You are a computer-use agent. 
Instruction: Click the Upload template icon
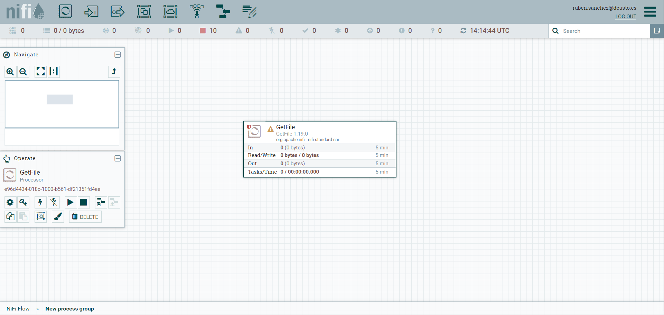click(x=114, y=202)
